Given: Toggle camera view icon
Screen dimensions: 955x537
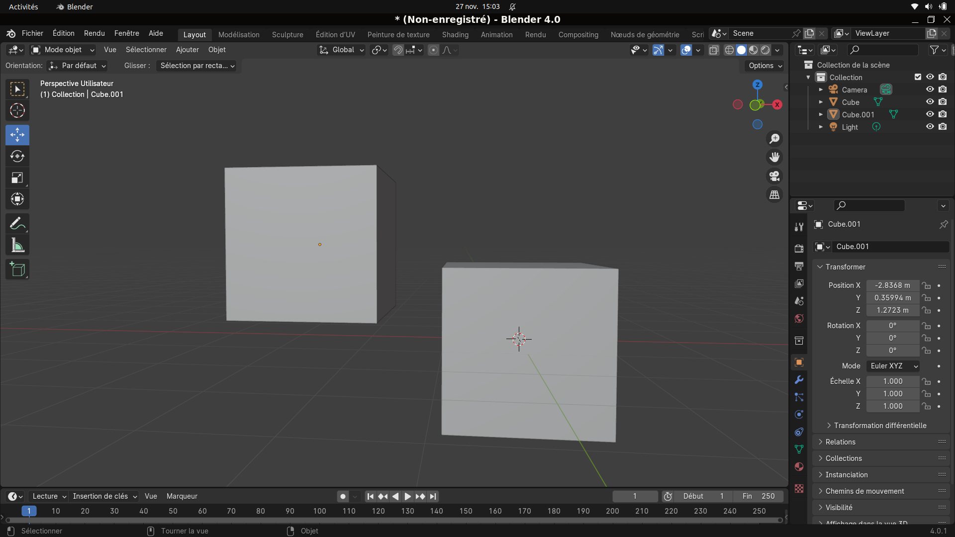Looking at the screenshot, I should coord(774,177).
